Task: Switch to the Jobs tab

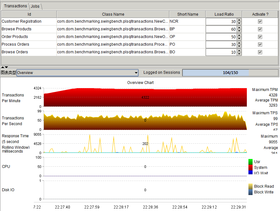Action: (36, 6)
